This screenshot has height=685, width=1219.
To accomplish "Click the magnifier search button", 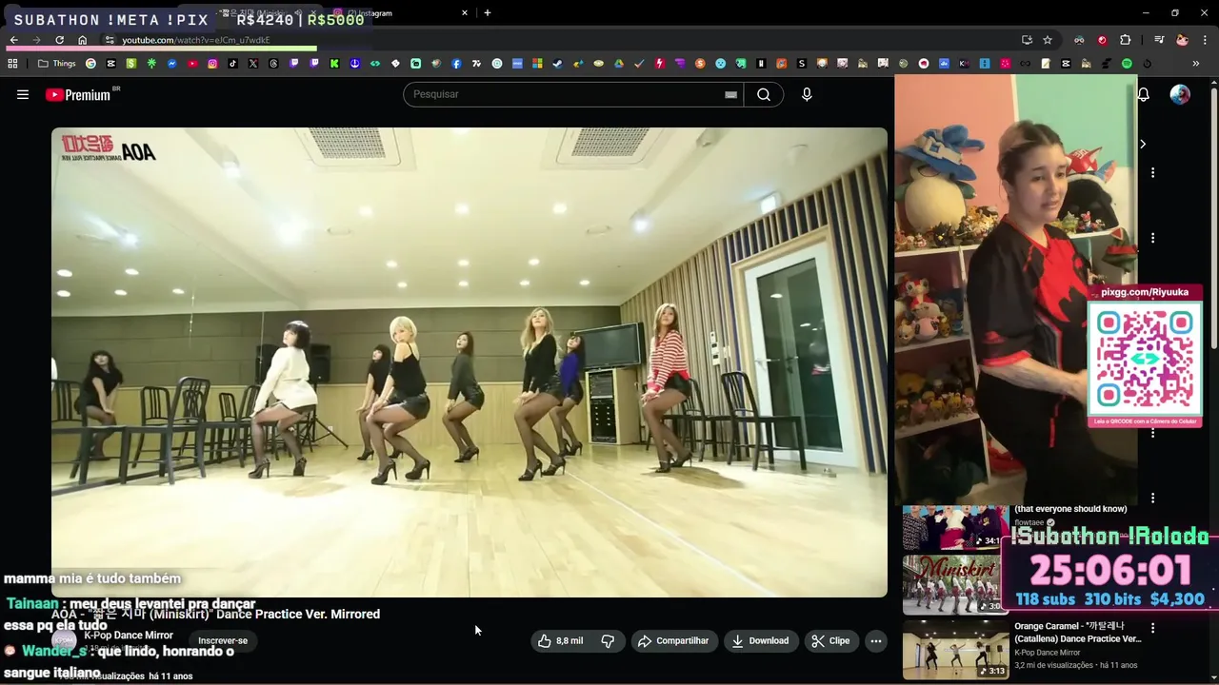I will point(764,94).
